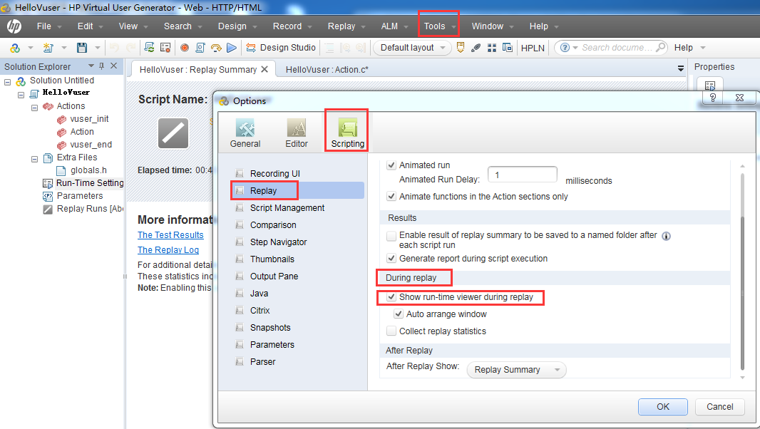Switch to HelloVuser : Action.c tab

[x=327, y=70]
